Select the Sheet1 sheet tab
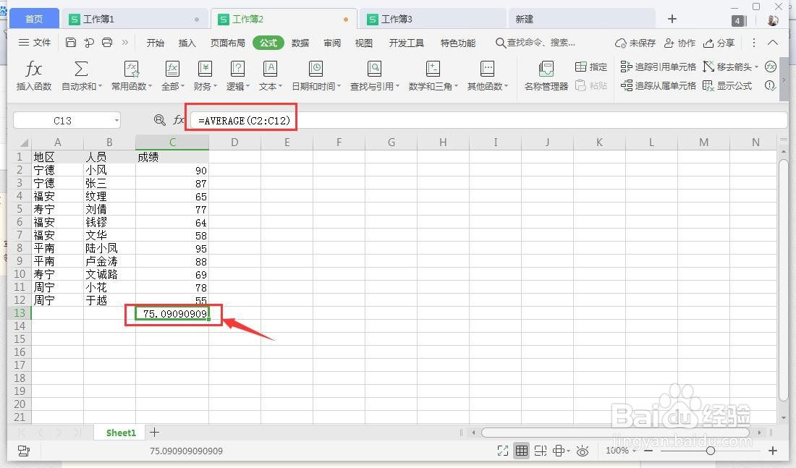Screen dimensions: 796x468 tap(121, 433)
